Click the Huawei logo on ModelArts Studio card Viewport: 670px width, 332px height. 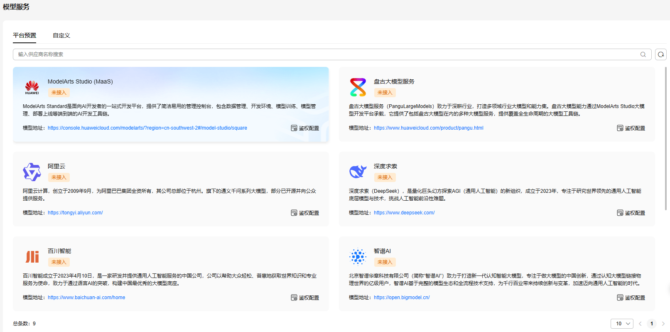pos(32,87)
